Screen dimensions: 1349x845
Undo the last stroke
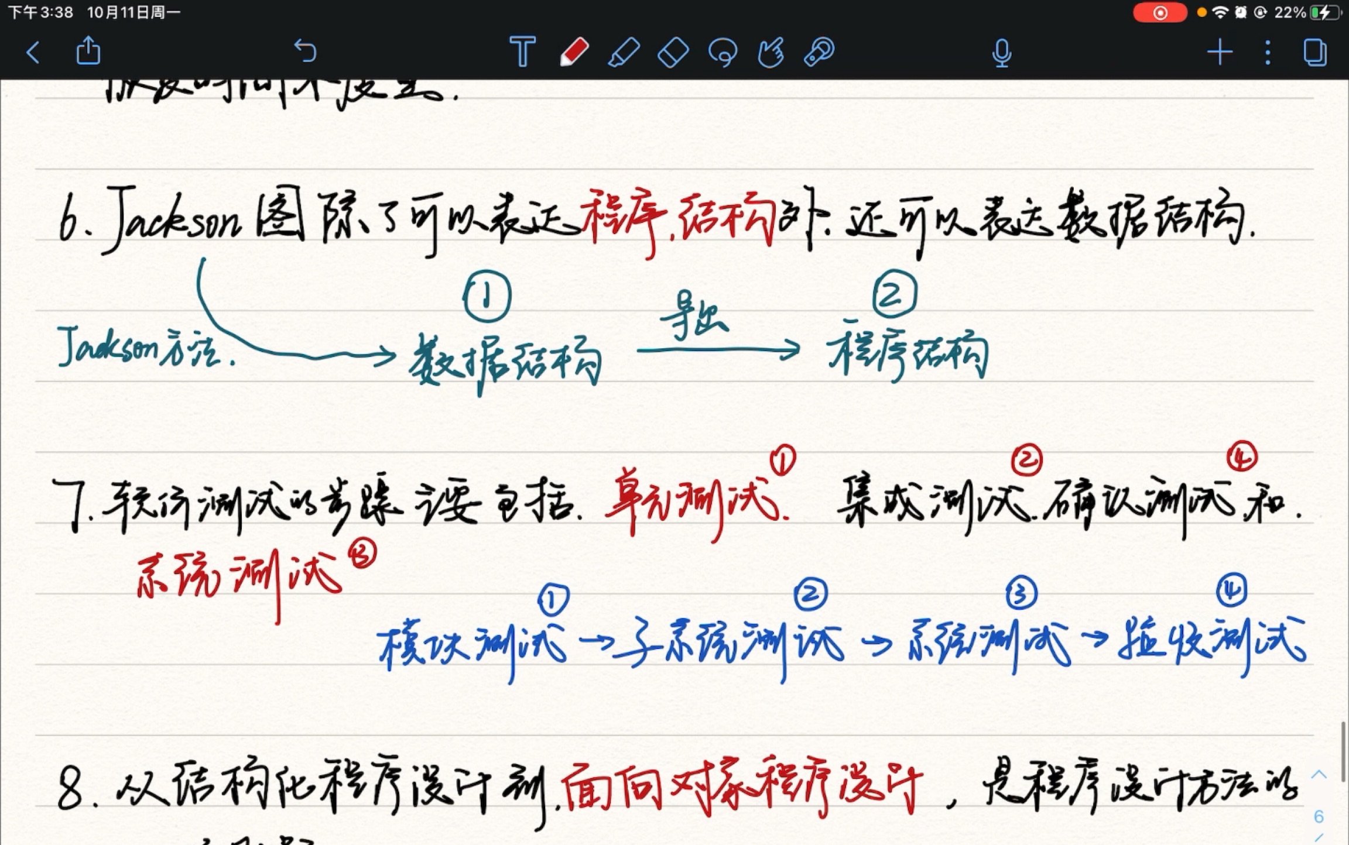305,51
